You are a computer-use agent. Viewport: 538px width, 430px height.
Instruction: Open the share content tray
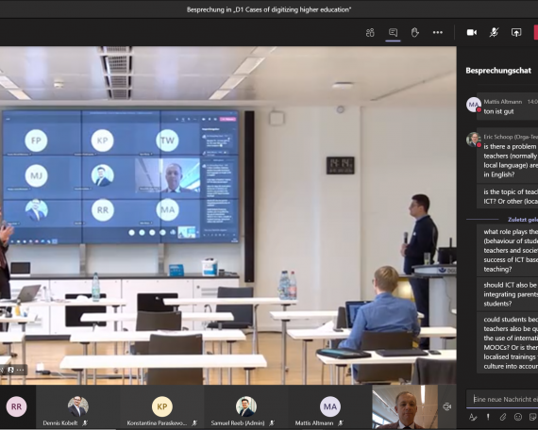point(516,33)
